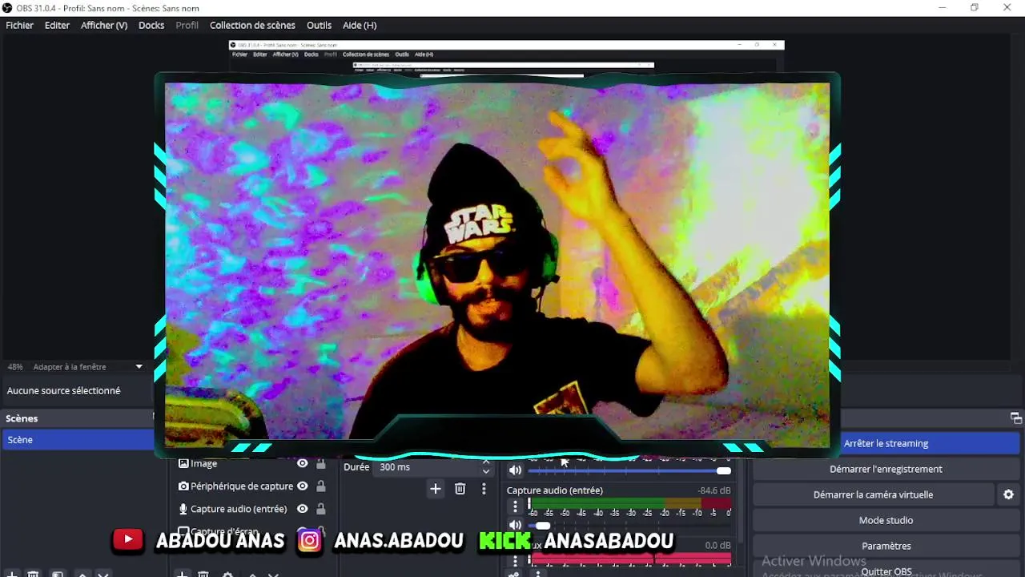The image size is (1025, 577).
Task: Click the Capture audio (entrée) level meter
Action: (x=629, y=503)
